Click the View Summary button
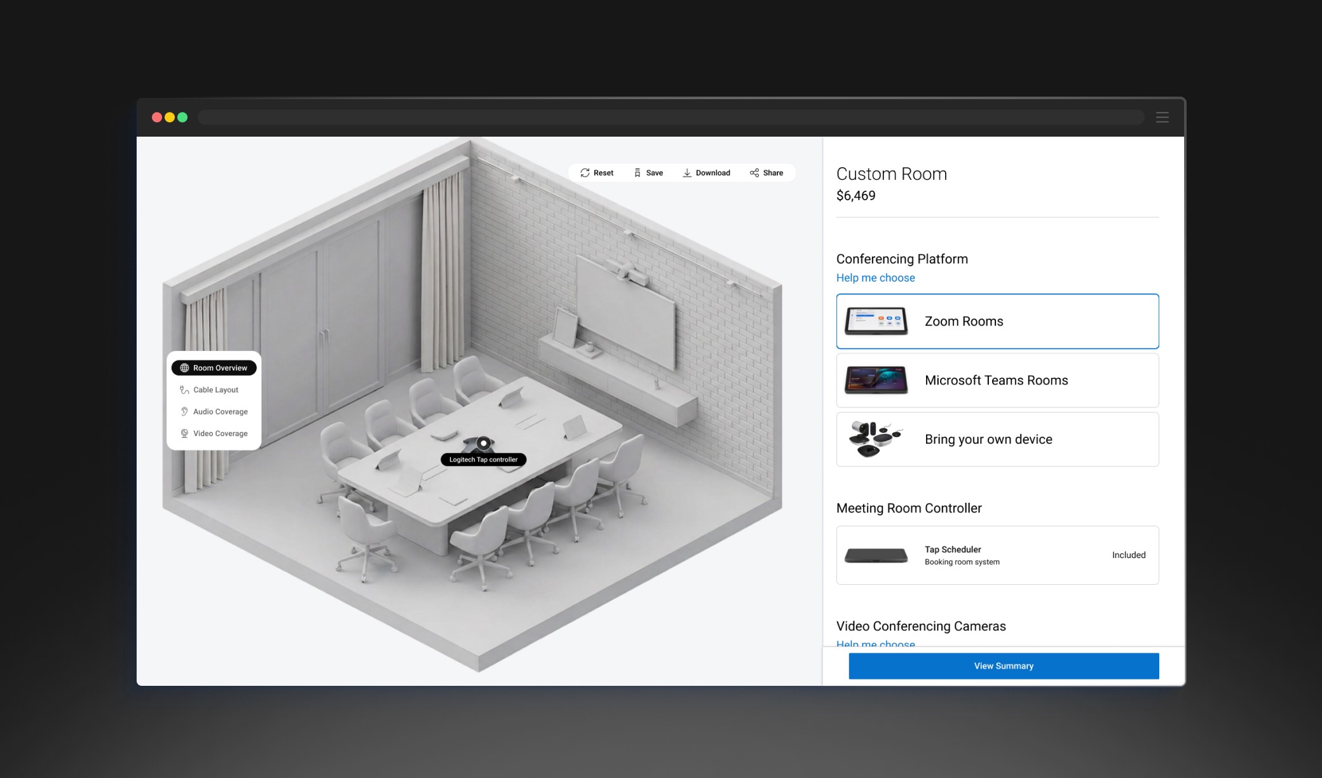Viewport: 1322px width, 778px height. pyautogui.click(x=1004, y=666)
